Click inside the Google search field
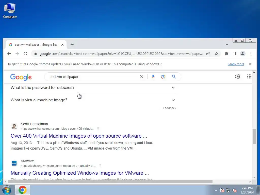260x195 pixels. click(x=93, y=77)
